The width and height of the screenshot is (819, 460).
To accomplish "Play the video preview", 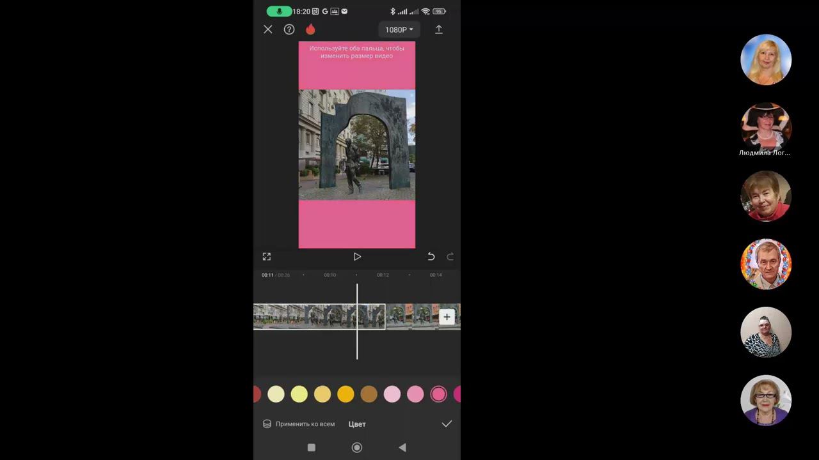I will tap(357, 257).
